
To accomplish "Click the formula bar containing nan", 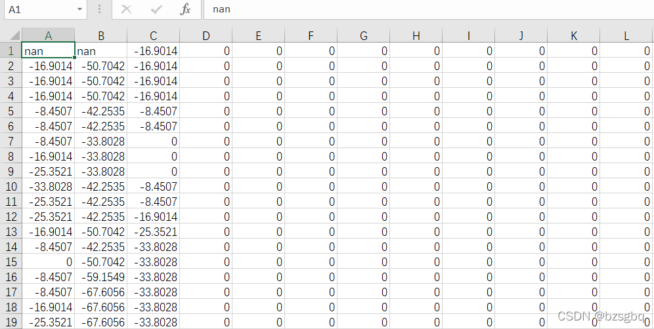I will (429, 9).
